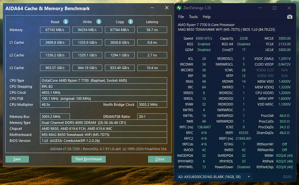Click the MEM VDD value 1.4000V

(x=284, y=81)
